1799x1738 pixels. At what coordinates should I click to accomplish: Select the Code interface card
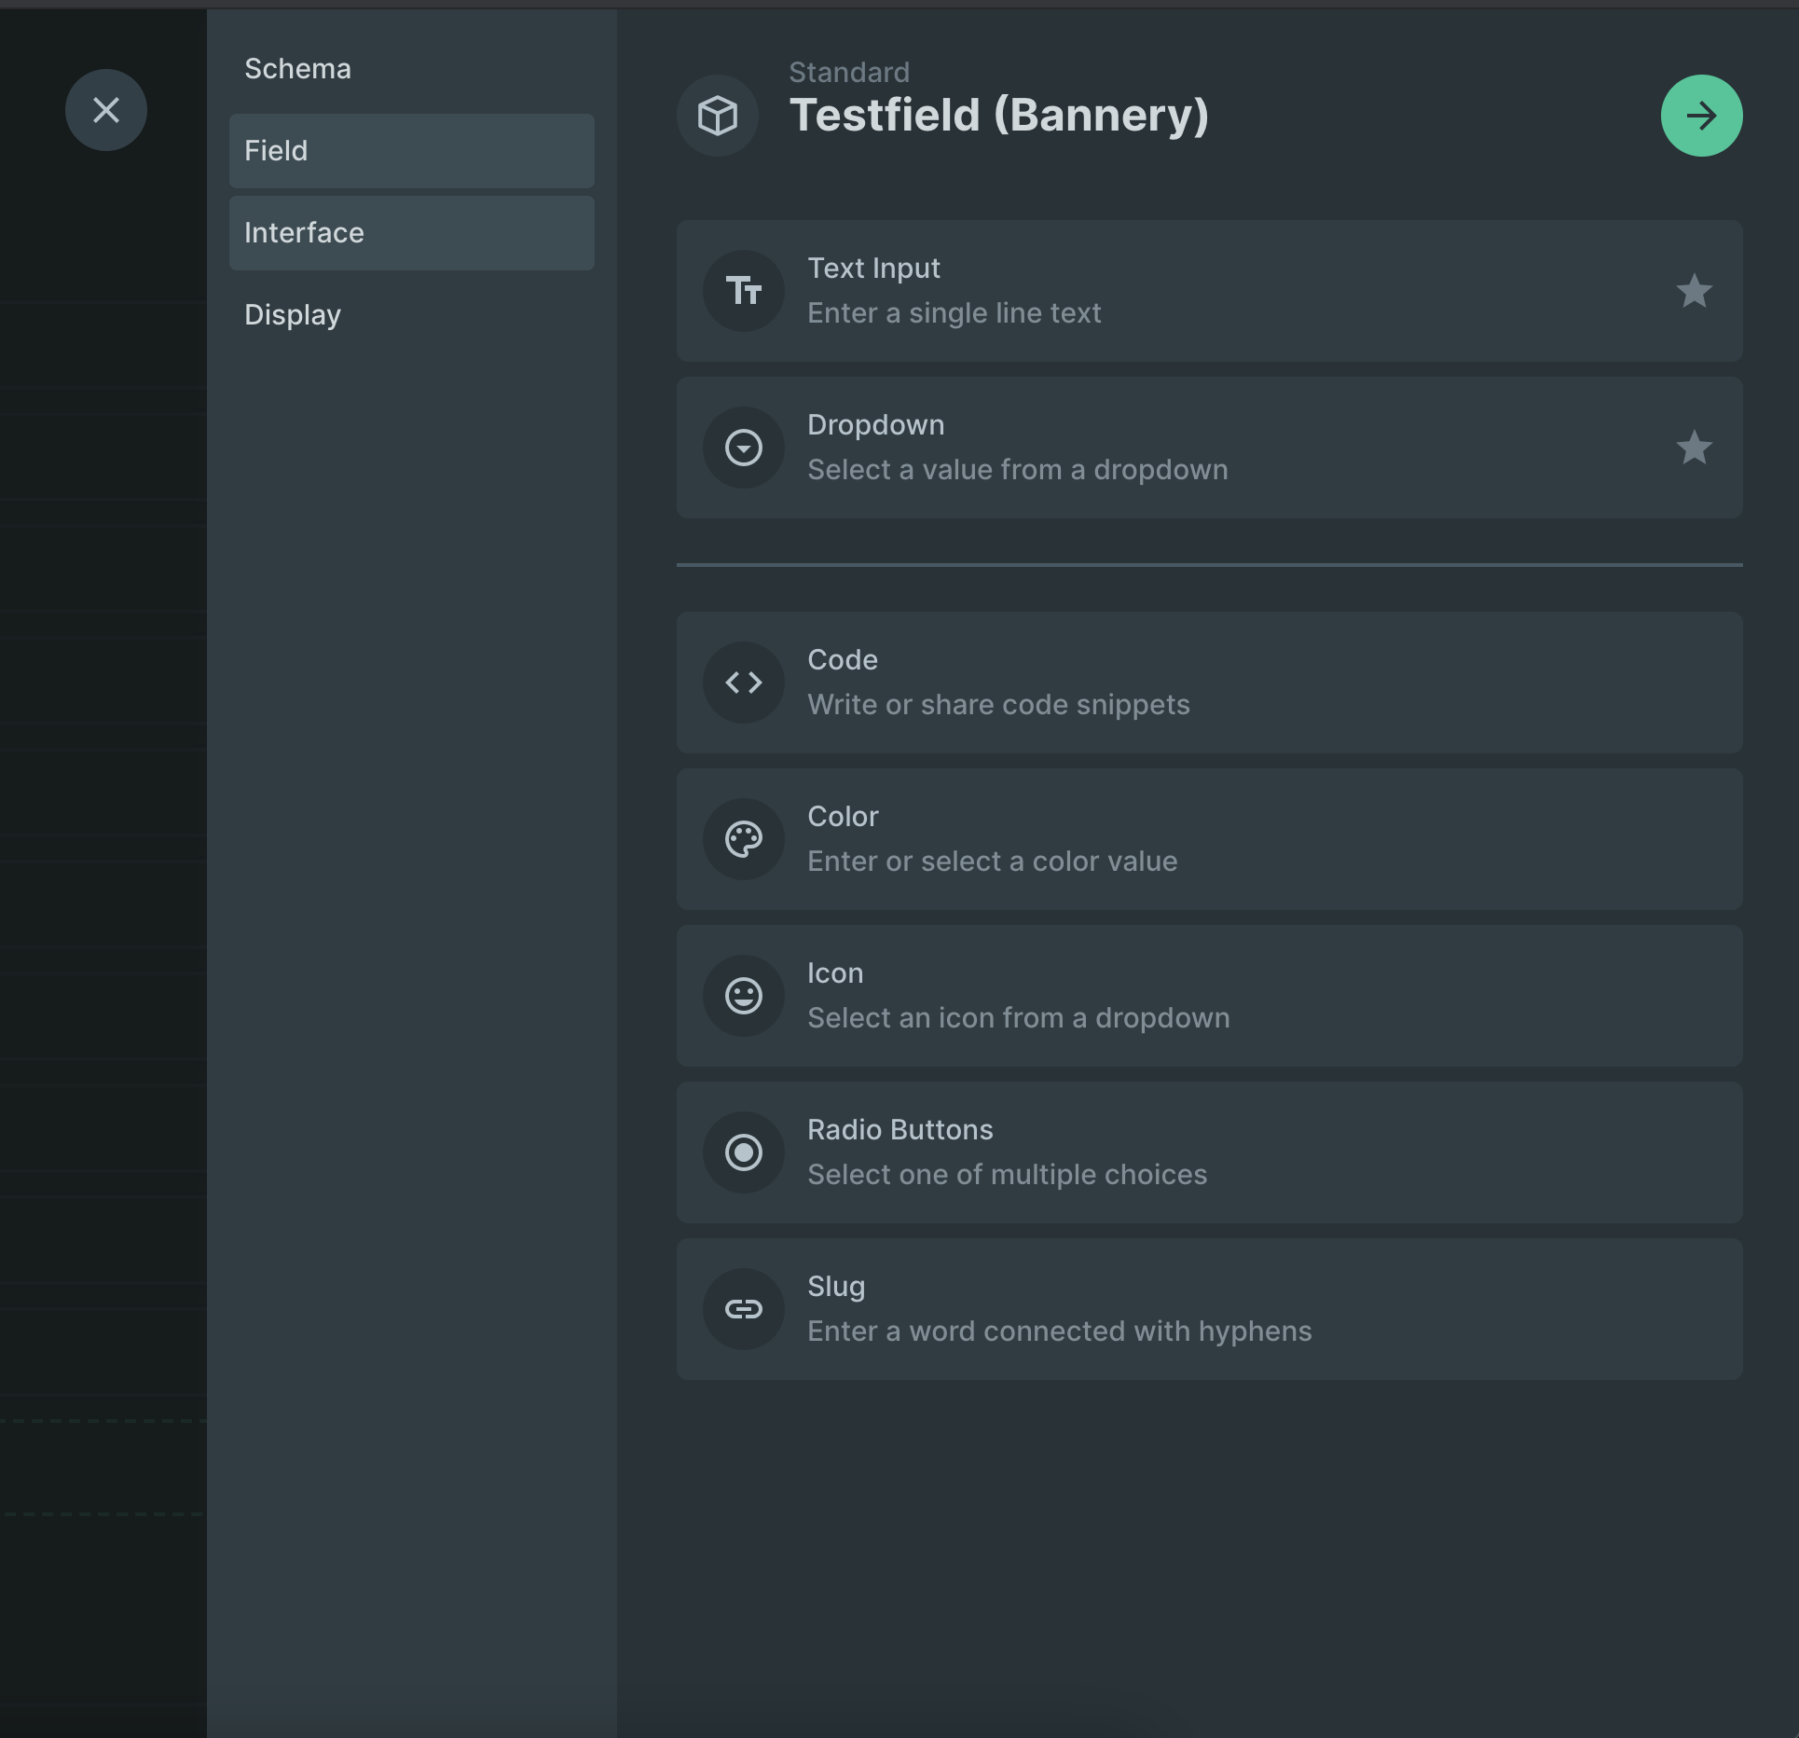pyautogui.click(x=1209, y=683)
